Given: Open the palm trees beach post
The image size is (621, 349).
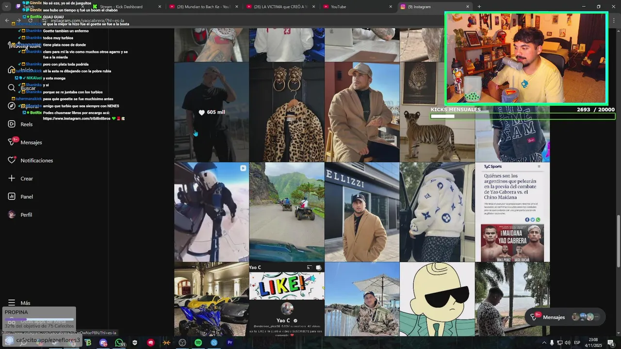Looking at the screenshot, I should point(512,299).
